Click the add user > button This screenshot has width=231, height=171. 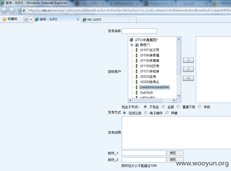pyautogui.click(x=188, y=60)
